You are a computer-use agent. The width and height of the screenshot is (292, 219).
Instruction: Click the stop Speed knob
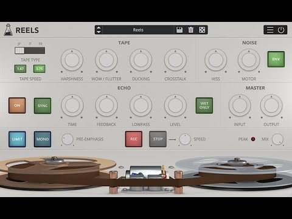(185, 139)
